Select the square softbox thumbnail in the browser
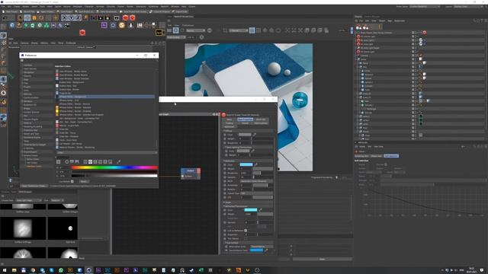Screen dimensions: 488x274 click(x=23, y=228)
